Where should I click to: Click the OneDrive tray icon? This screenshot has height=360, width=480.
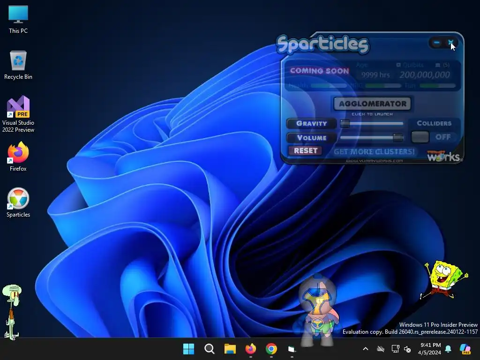[x=381, y=349]
